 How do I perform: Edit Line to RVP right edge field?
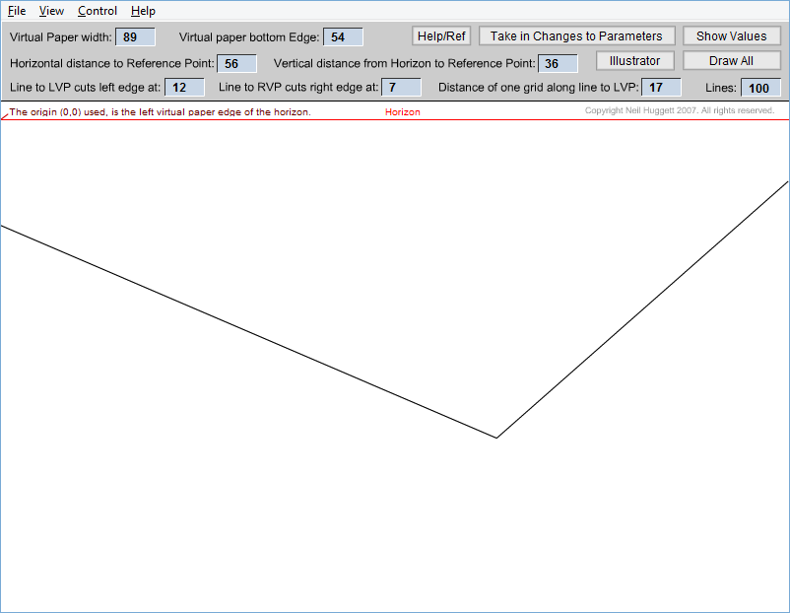(401, 87)
